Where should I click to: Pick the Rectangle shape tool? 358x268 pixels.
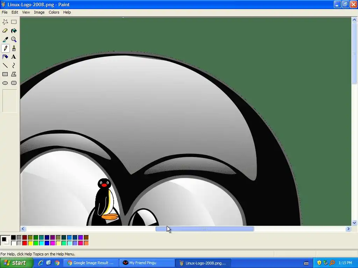[5, 74]
